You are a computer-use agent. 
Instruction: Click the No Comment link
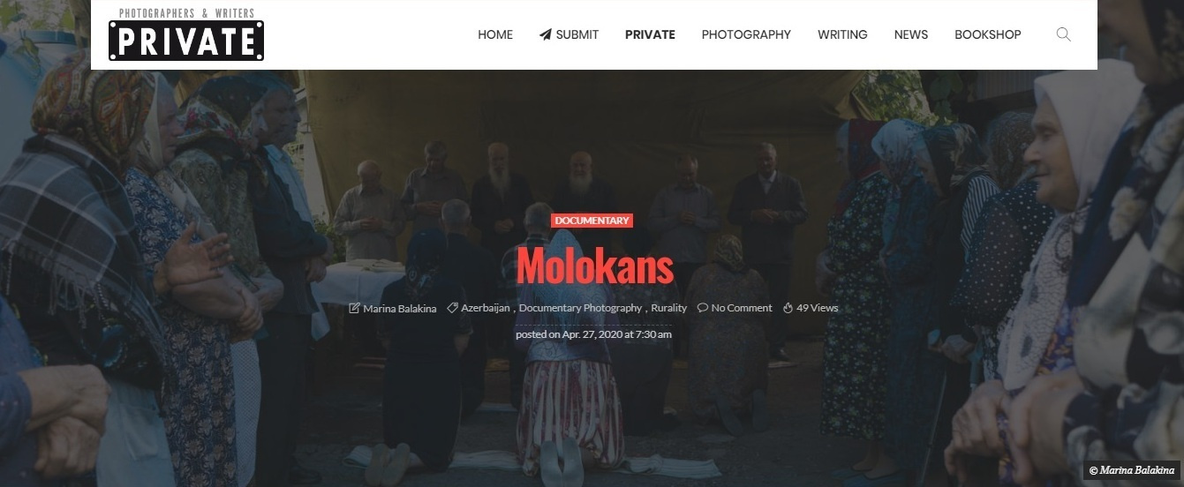(x=742, y=309)
